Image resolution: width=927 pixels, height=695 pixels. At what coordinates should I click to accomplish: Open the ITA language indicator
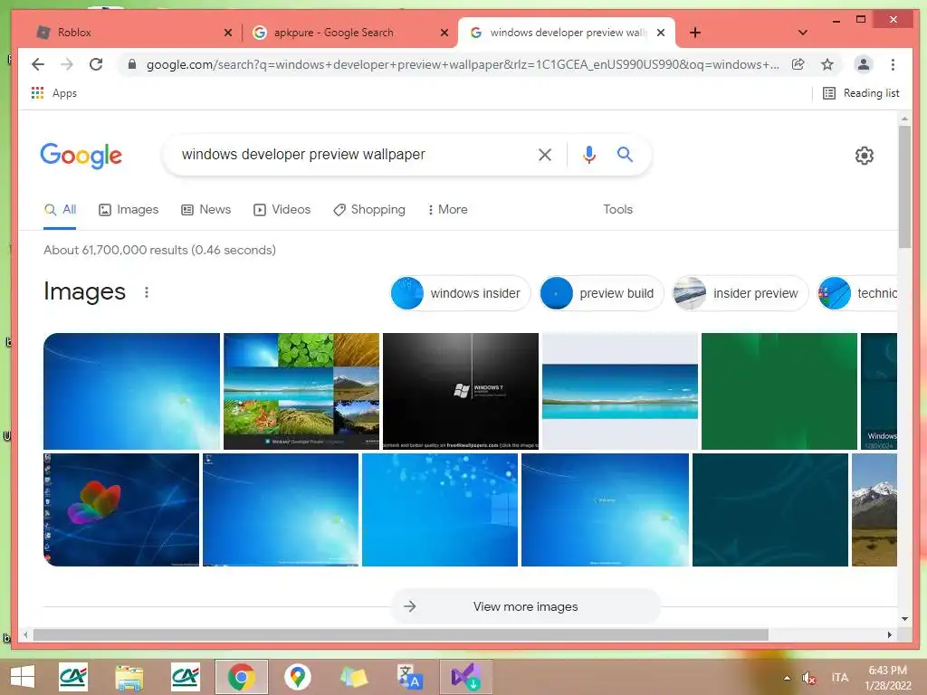point(839,678)
